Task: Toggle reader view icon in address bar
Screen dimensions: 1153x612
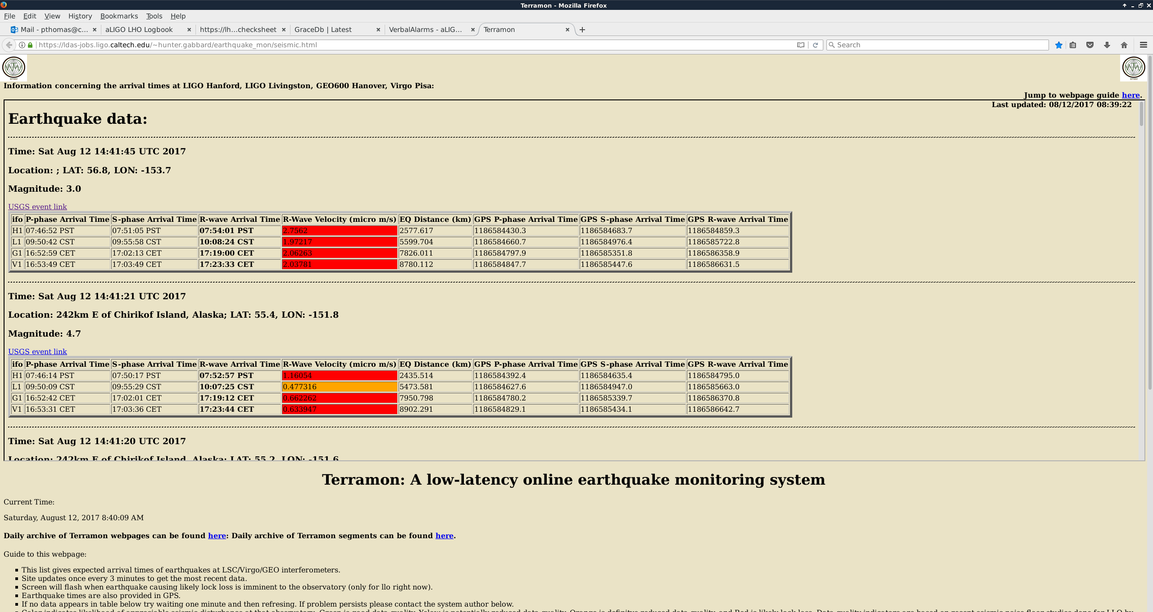Action: coord(800,45)
